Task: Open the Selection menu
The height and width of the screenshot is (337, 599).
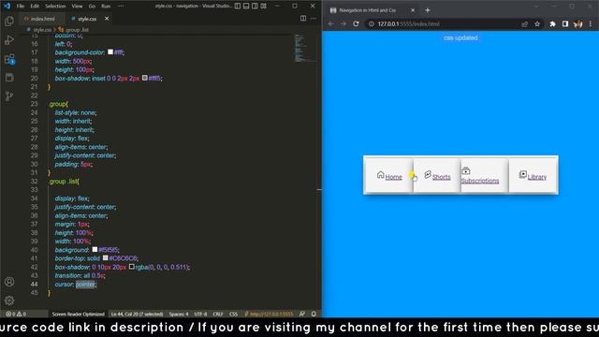Action: point(55,7)
